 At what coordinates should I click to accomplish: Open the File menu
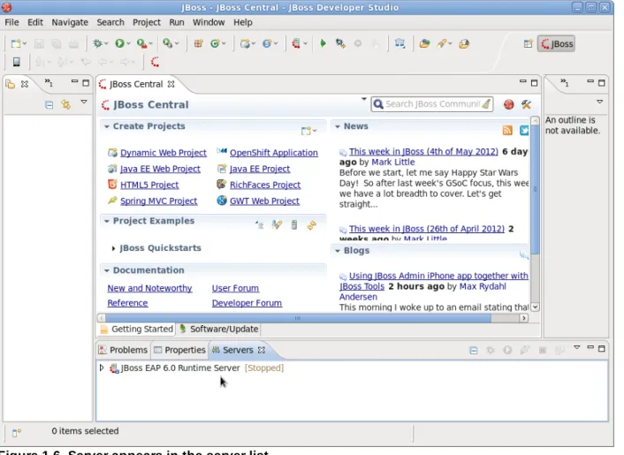pyautogui.click(x=12, y=22)
